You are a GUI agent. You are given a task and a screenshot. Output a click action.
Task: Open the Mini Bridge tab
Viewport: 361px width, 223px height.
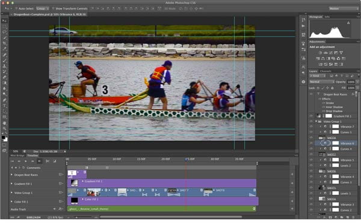pyautogui.click(x=17, y=155)
